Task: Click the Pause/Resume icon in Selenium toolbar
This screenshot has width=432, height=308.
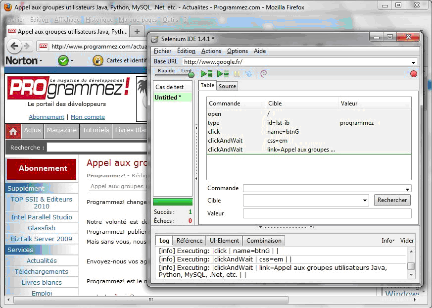Action: click(237, 74)
